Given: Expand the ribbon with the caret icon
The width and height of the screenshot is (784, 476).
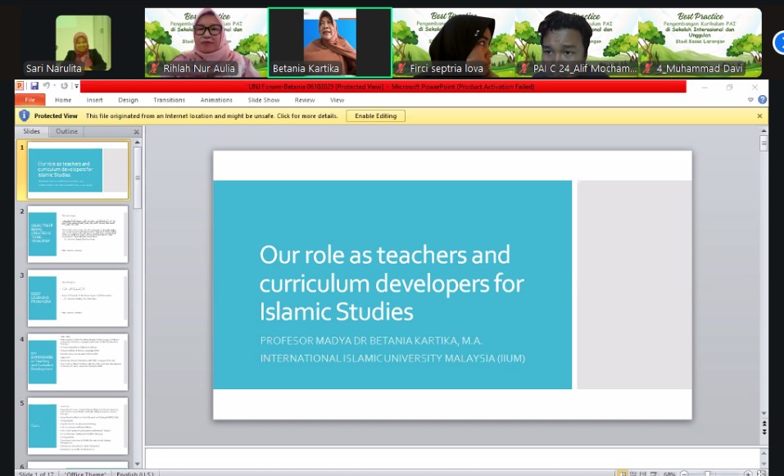Looking at the screenshot, I should click(750, 100).
